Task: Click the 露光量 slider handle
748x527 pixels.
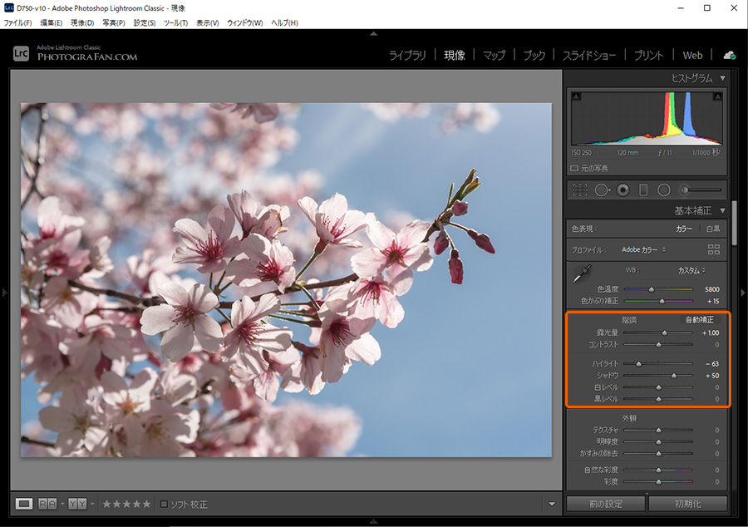Action: (665, 332)
